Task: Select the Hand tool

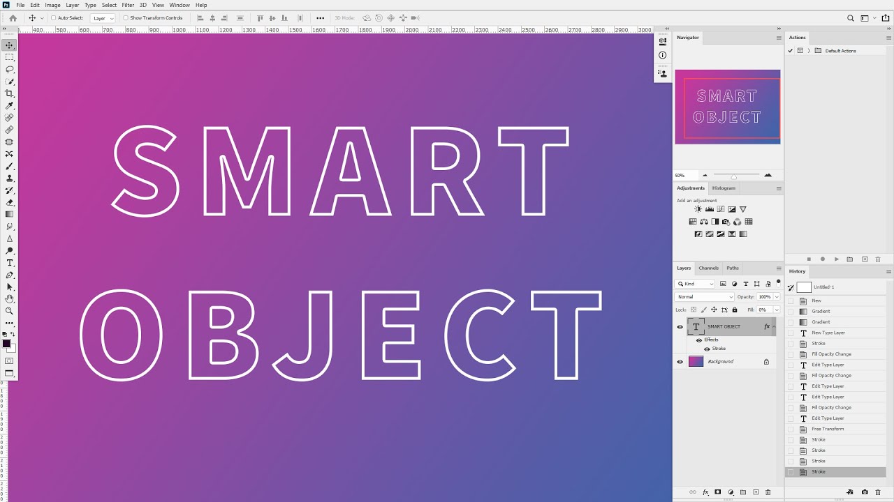Action: click(x=9, y=298)
